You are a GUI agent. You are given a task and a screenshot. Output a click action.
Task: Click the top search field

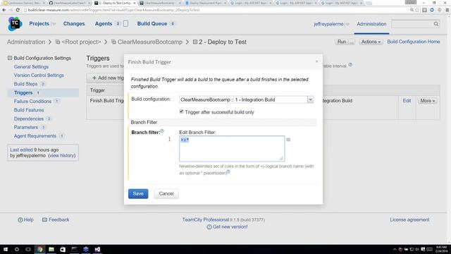tap(412, 24)
